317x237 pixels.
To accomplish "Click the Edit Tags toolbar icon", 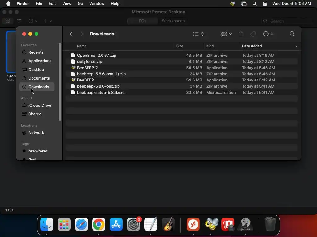I will point(253,34).
